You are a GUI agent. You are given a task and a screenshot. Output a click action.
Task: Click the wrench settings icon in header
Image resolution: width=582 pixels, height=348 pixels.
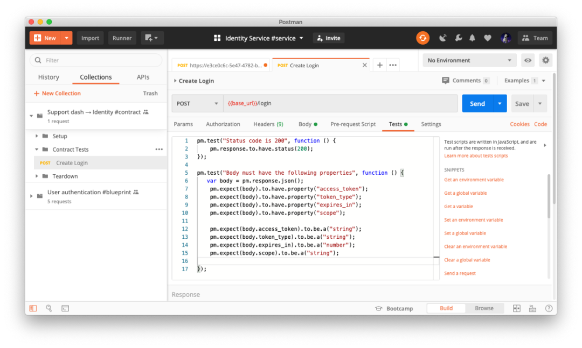pyautogui.click(x=458, y=38)
